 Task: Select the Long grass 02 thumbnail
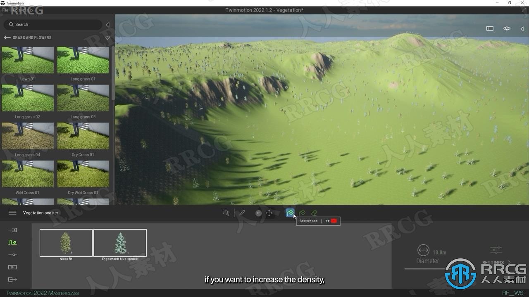tap(28, 98)
